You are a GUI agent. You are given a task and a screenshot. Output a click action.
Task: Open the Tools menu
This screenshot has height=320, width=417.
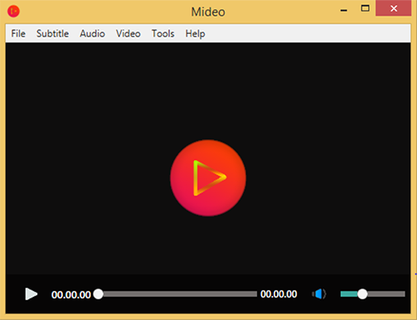coord(163,34)
